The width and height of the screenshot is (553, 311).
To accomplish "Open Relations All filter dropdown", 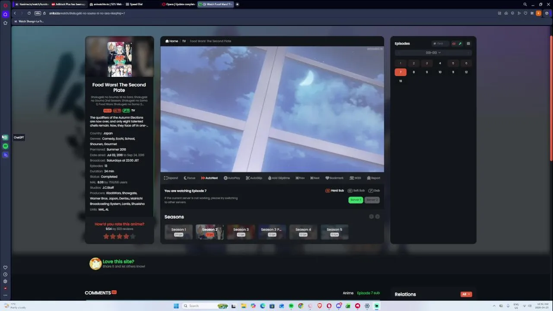I will (x=466, y=294).
